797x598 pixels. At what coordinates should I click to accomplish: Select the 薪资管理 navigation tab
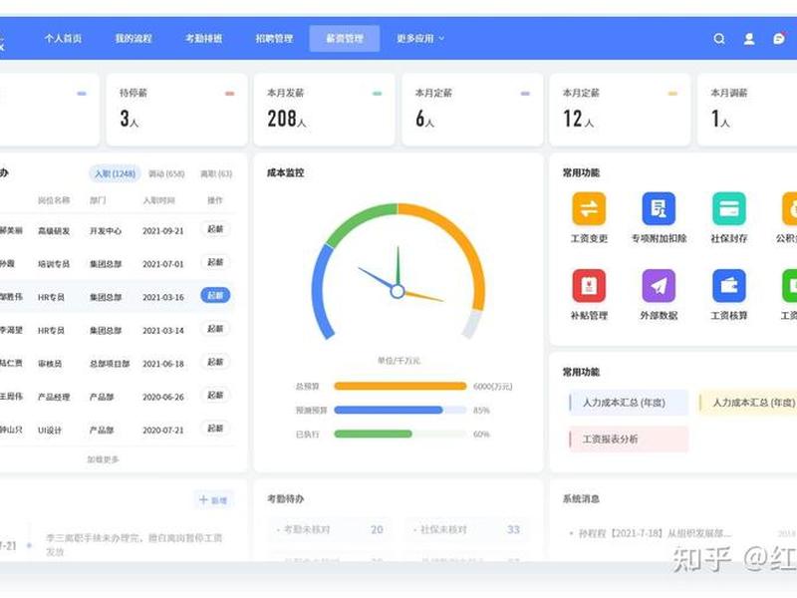point(345,39)
